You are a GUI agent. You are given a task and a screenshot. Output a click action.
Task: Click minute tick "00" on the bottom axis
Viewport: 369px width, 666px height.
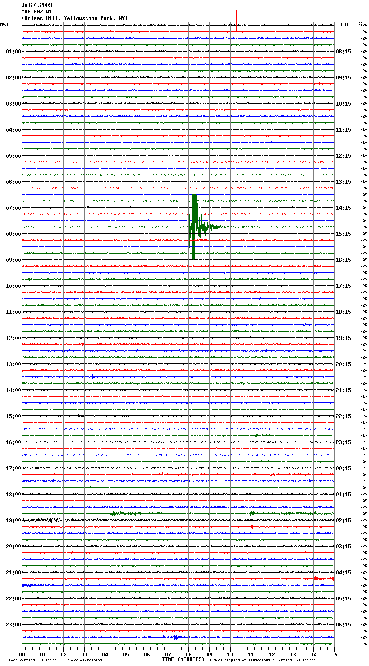pos(22,654)
